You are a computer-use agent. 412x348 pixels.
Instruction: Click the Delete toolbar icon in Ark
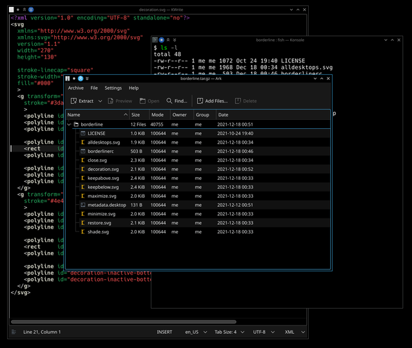click(x=238, y=101)
